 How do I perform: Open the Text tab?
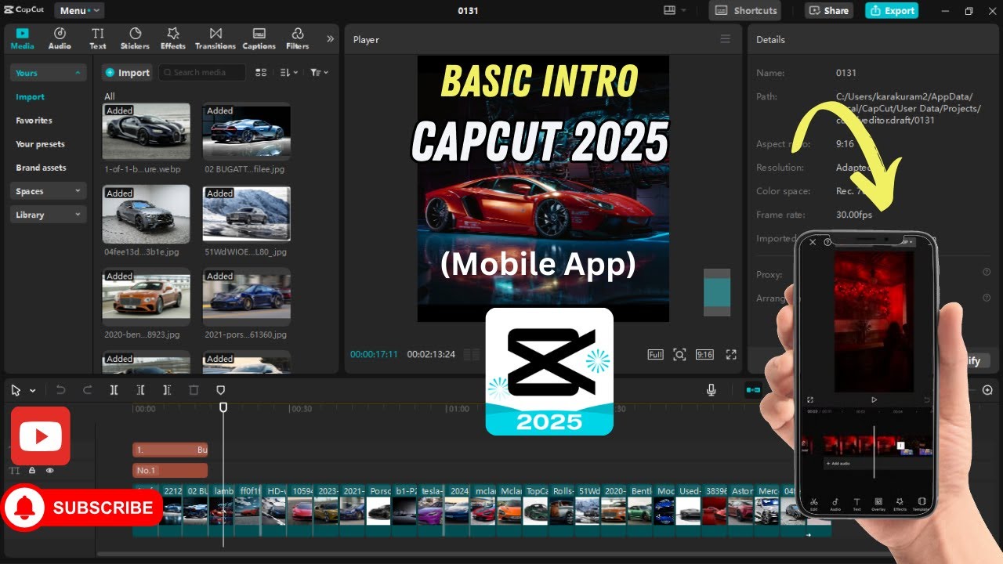(x=97, y=38)
